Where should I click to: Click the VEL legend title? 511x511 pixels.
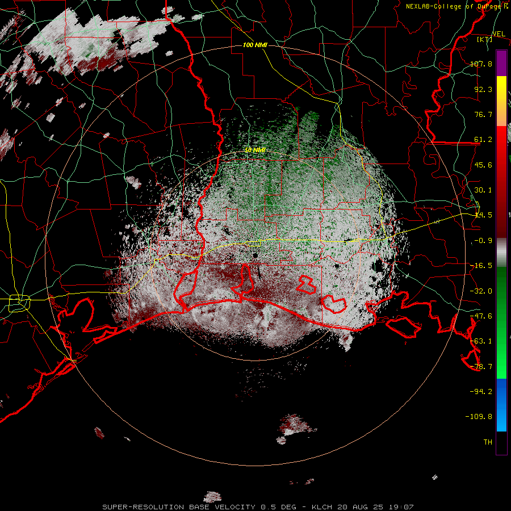point(499,34)
